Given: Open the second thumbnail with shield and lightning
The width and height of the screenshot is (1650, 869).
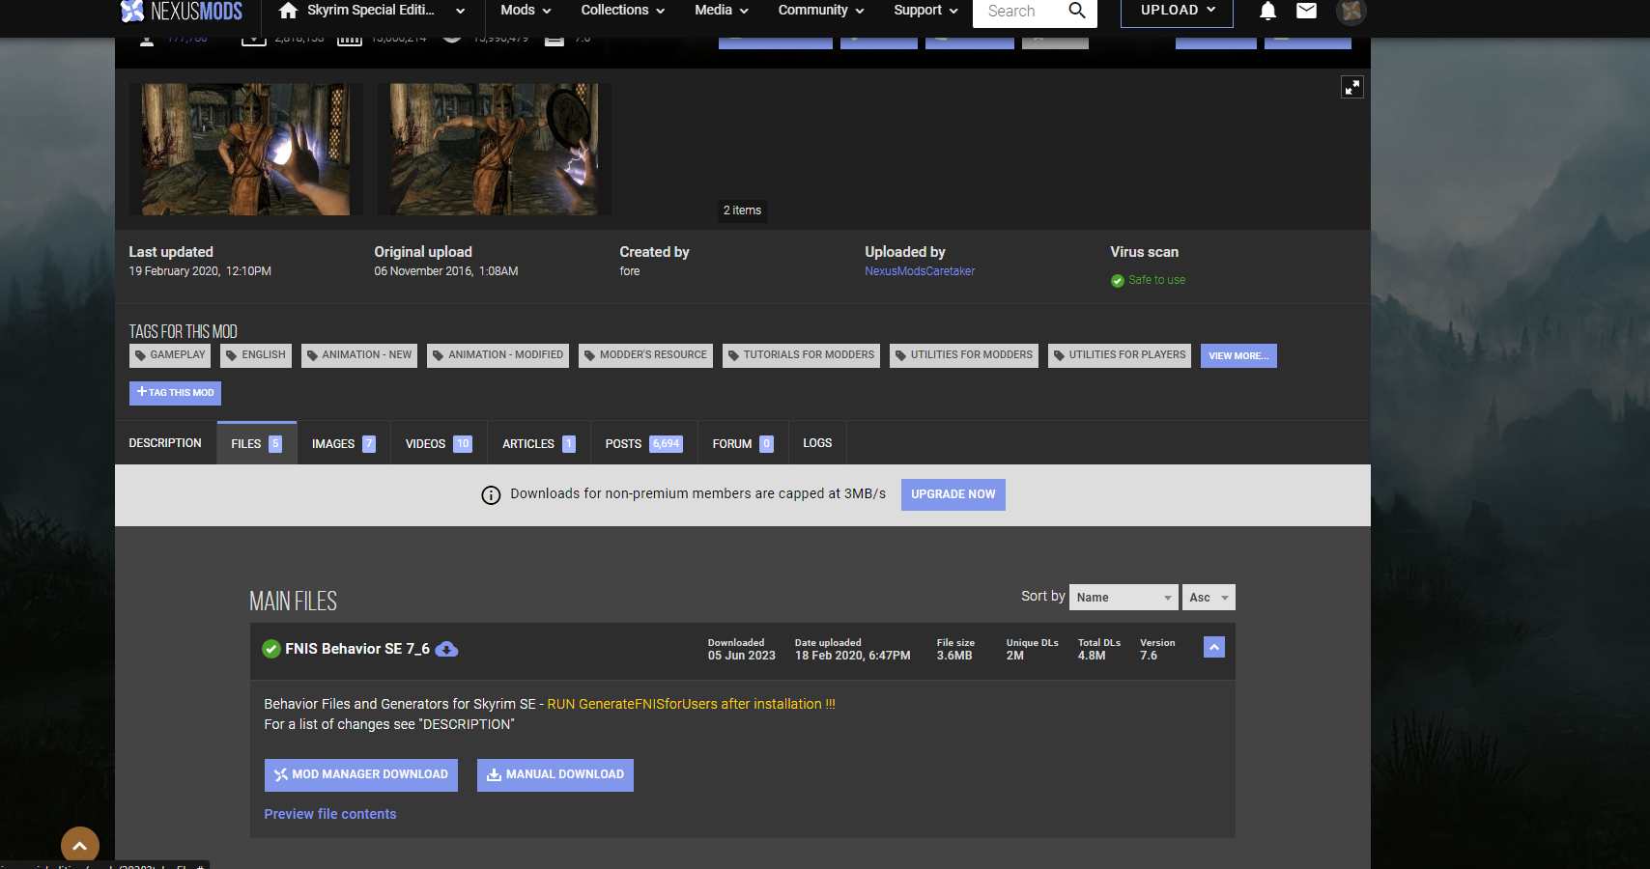Looking at the screenshot, I should pos(494,149).
